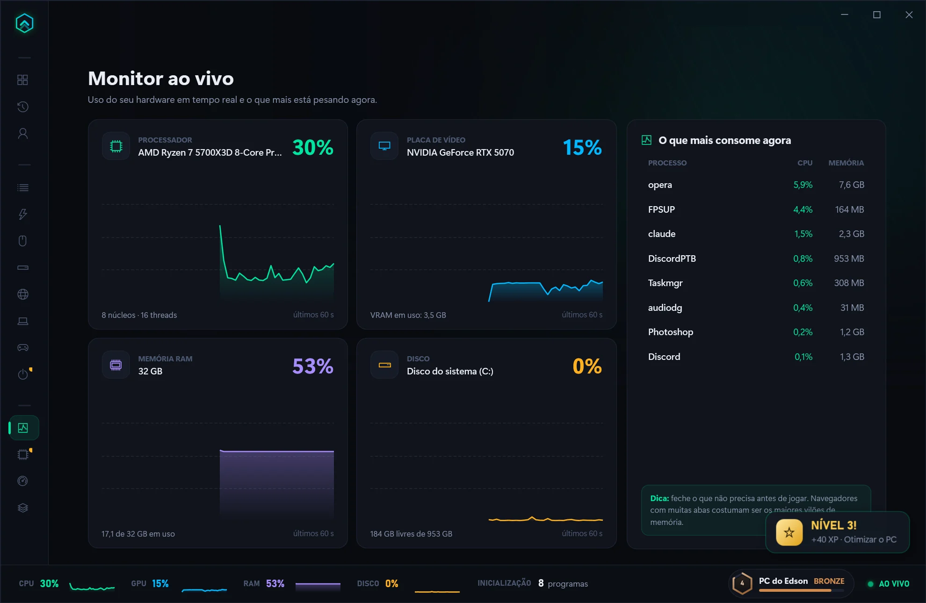Click the RAM module icon in memory card

click(x=116, y=365)
